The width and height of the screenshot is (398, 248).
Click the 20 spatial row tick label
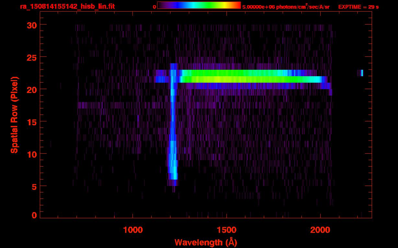point(31,89)
